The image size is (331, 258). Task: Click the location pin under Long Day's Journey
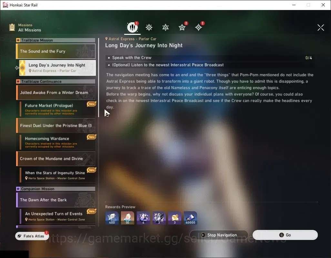(30, 71)
